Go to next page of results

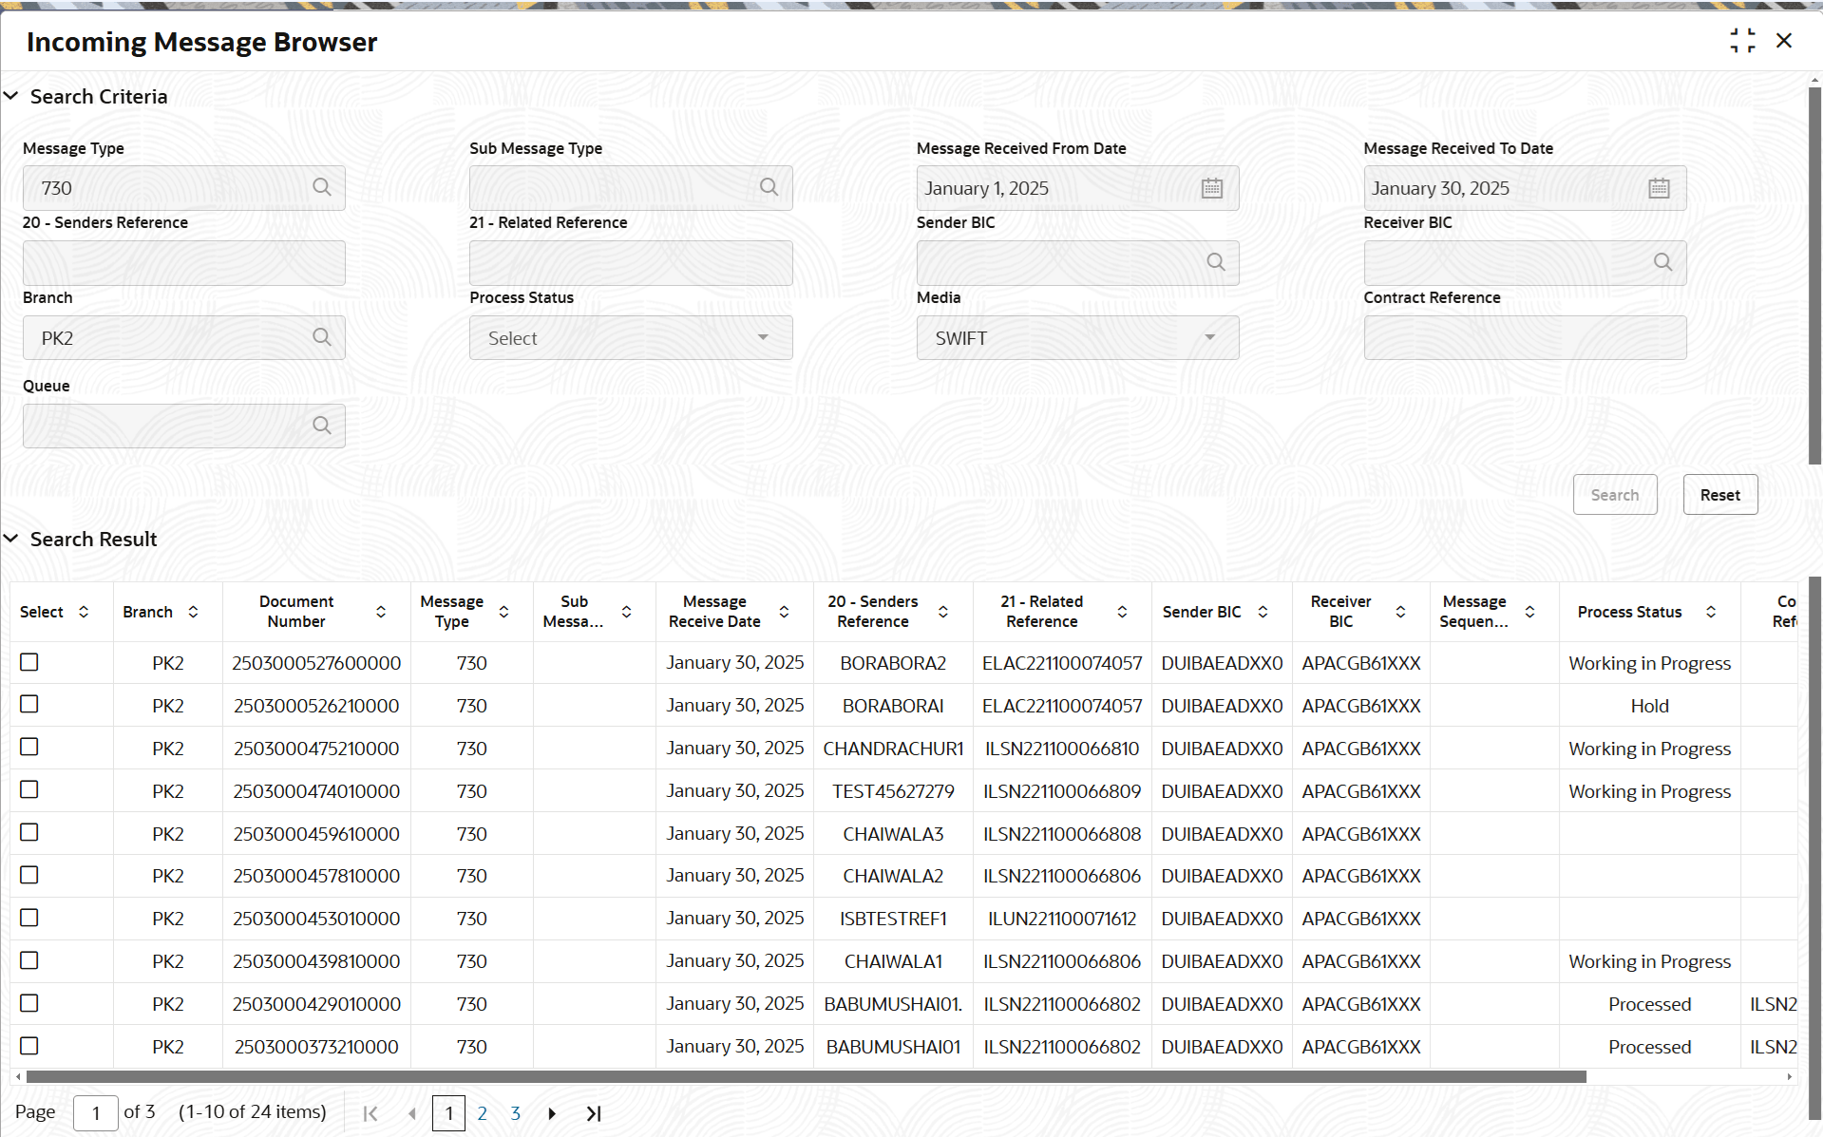[x=552, y=1113]
